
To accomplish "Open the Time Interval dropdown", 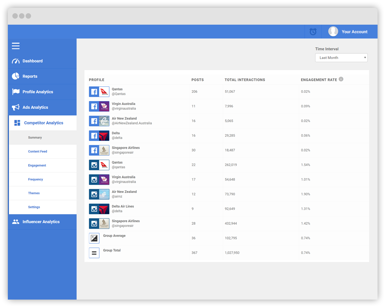I will click(341, 57).
